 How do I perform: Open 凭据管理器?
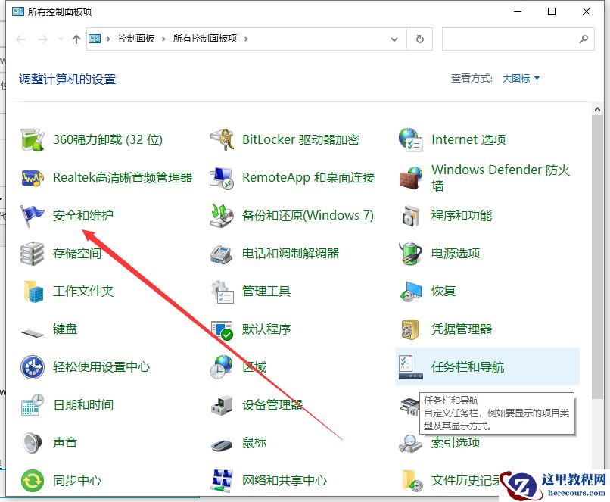coord(460,329)
